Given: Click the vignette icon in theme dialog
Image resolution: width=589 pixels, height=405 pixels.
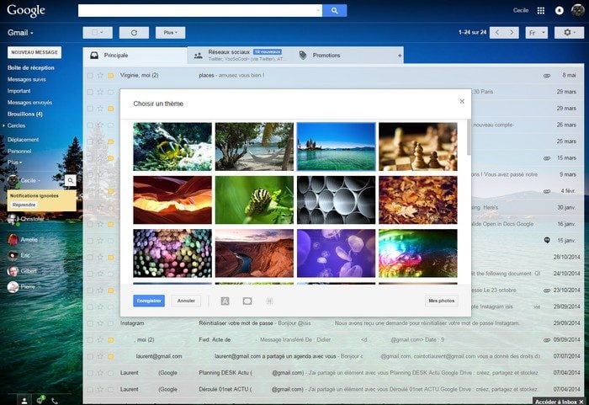Looking at the screenshot, I should (247, 301).
